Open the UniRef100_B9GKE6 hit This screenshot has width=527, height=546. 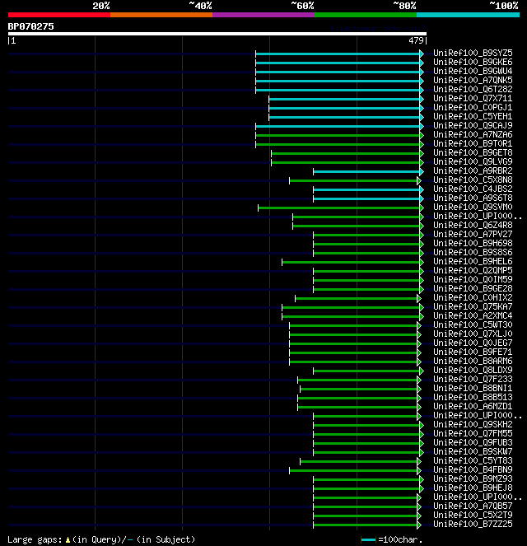473,62
